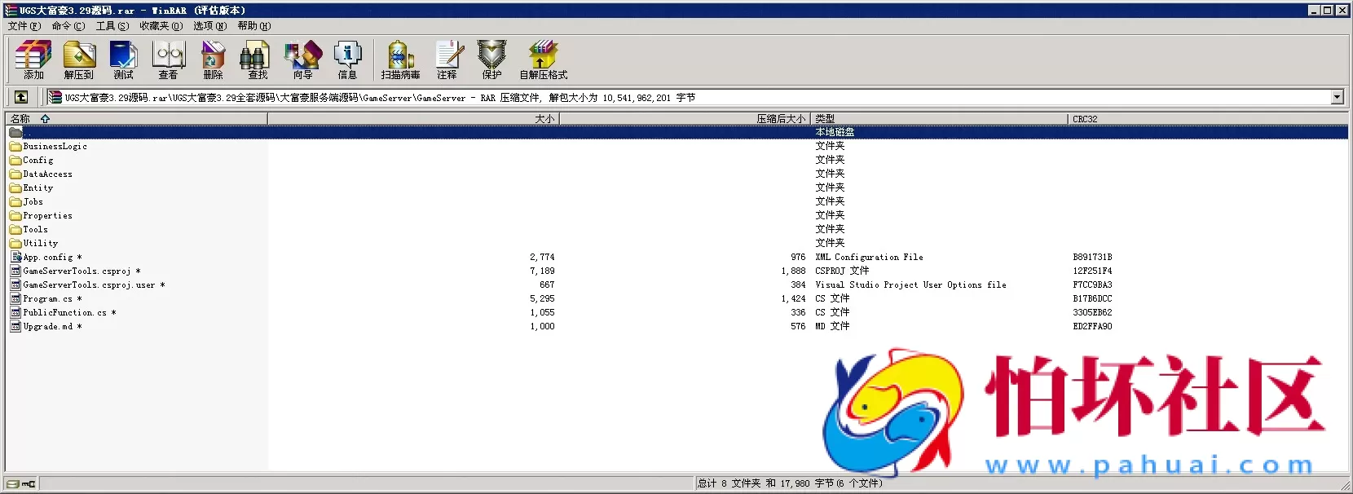
Task: Open the 帮助(H) menu
Action: click(254, 26)
